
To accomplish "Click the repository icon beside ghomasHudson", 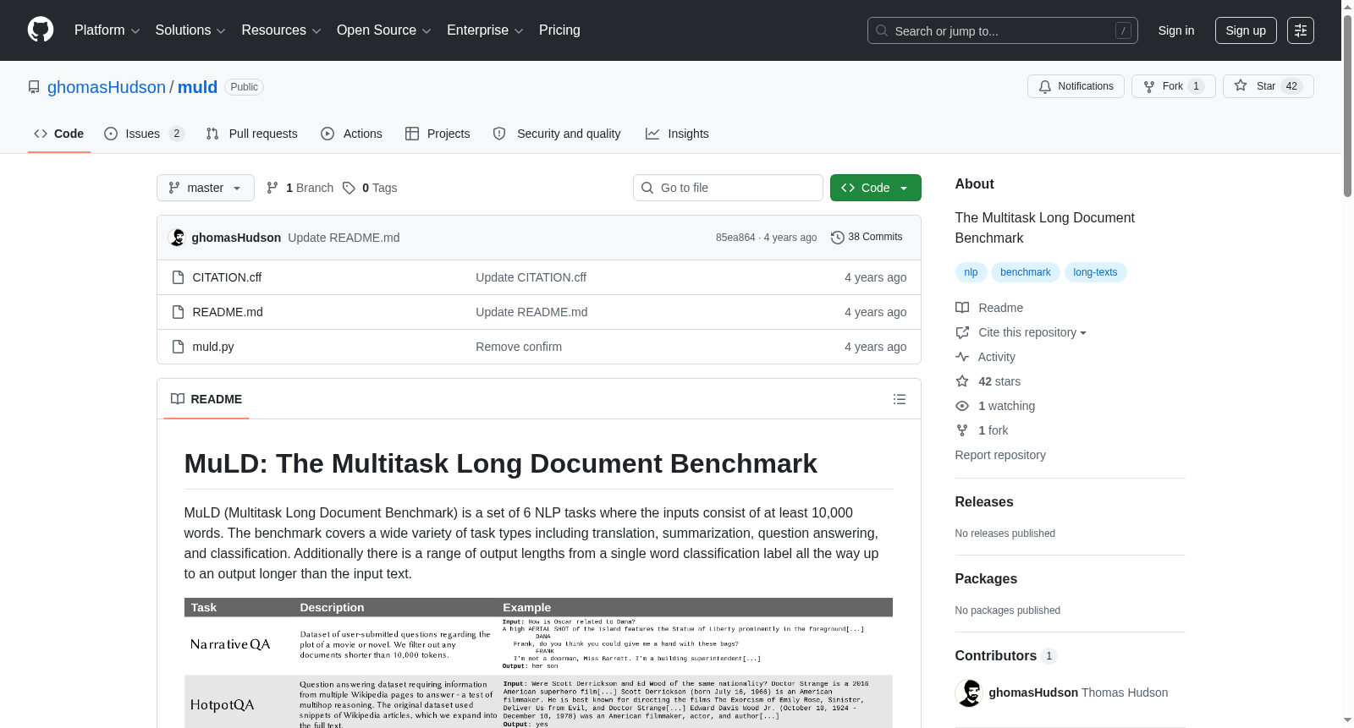I will click(x=34, y=87).
